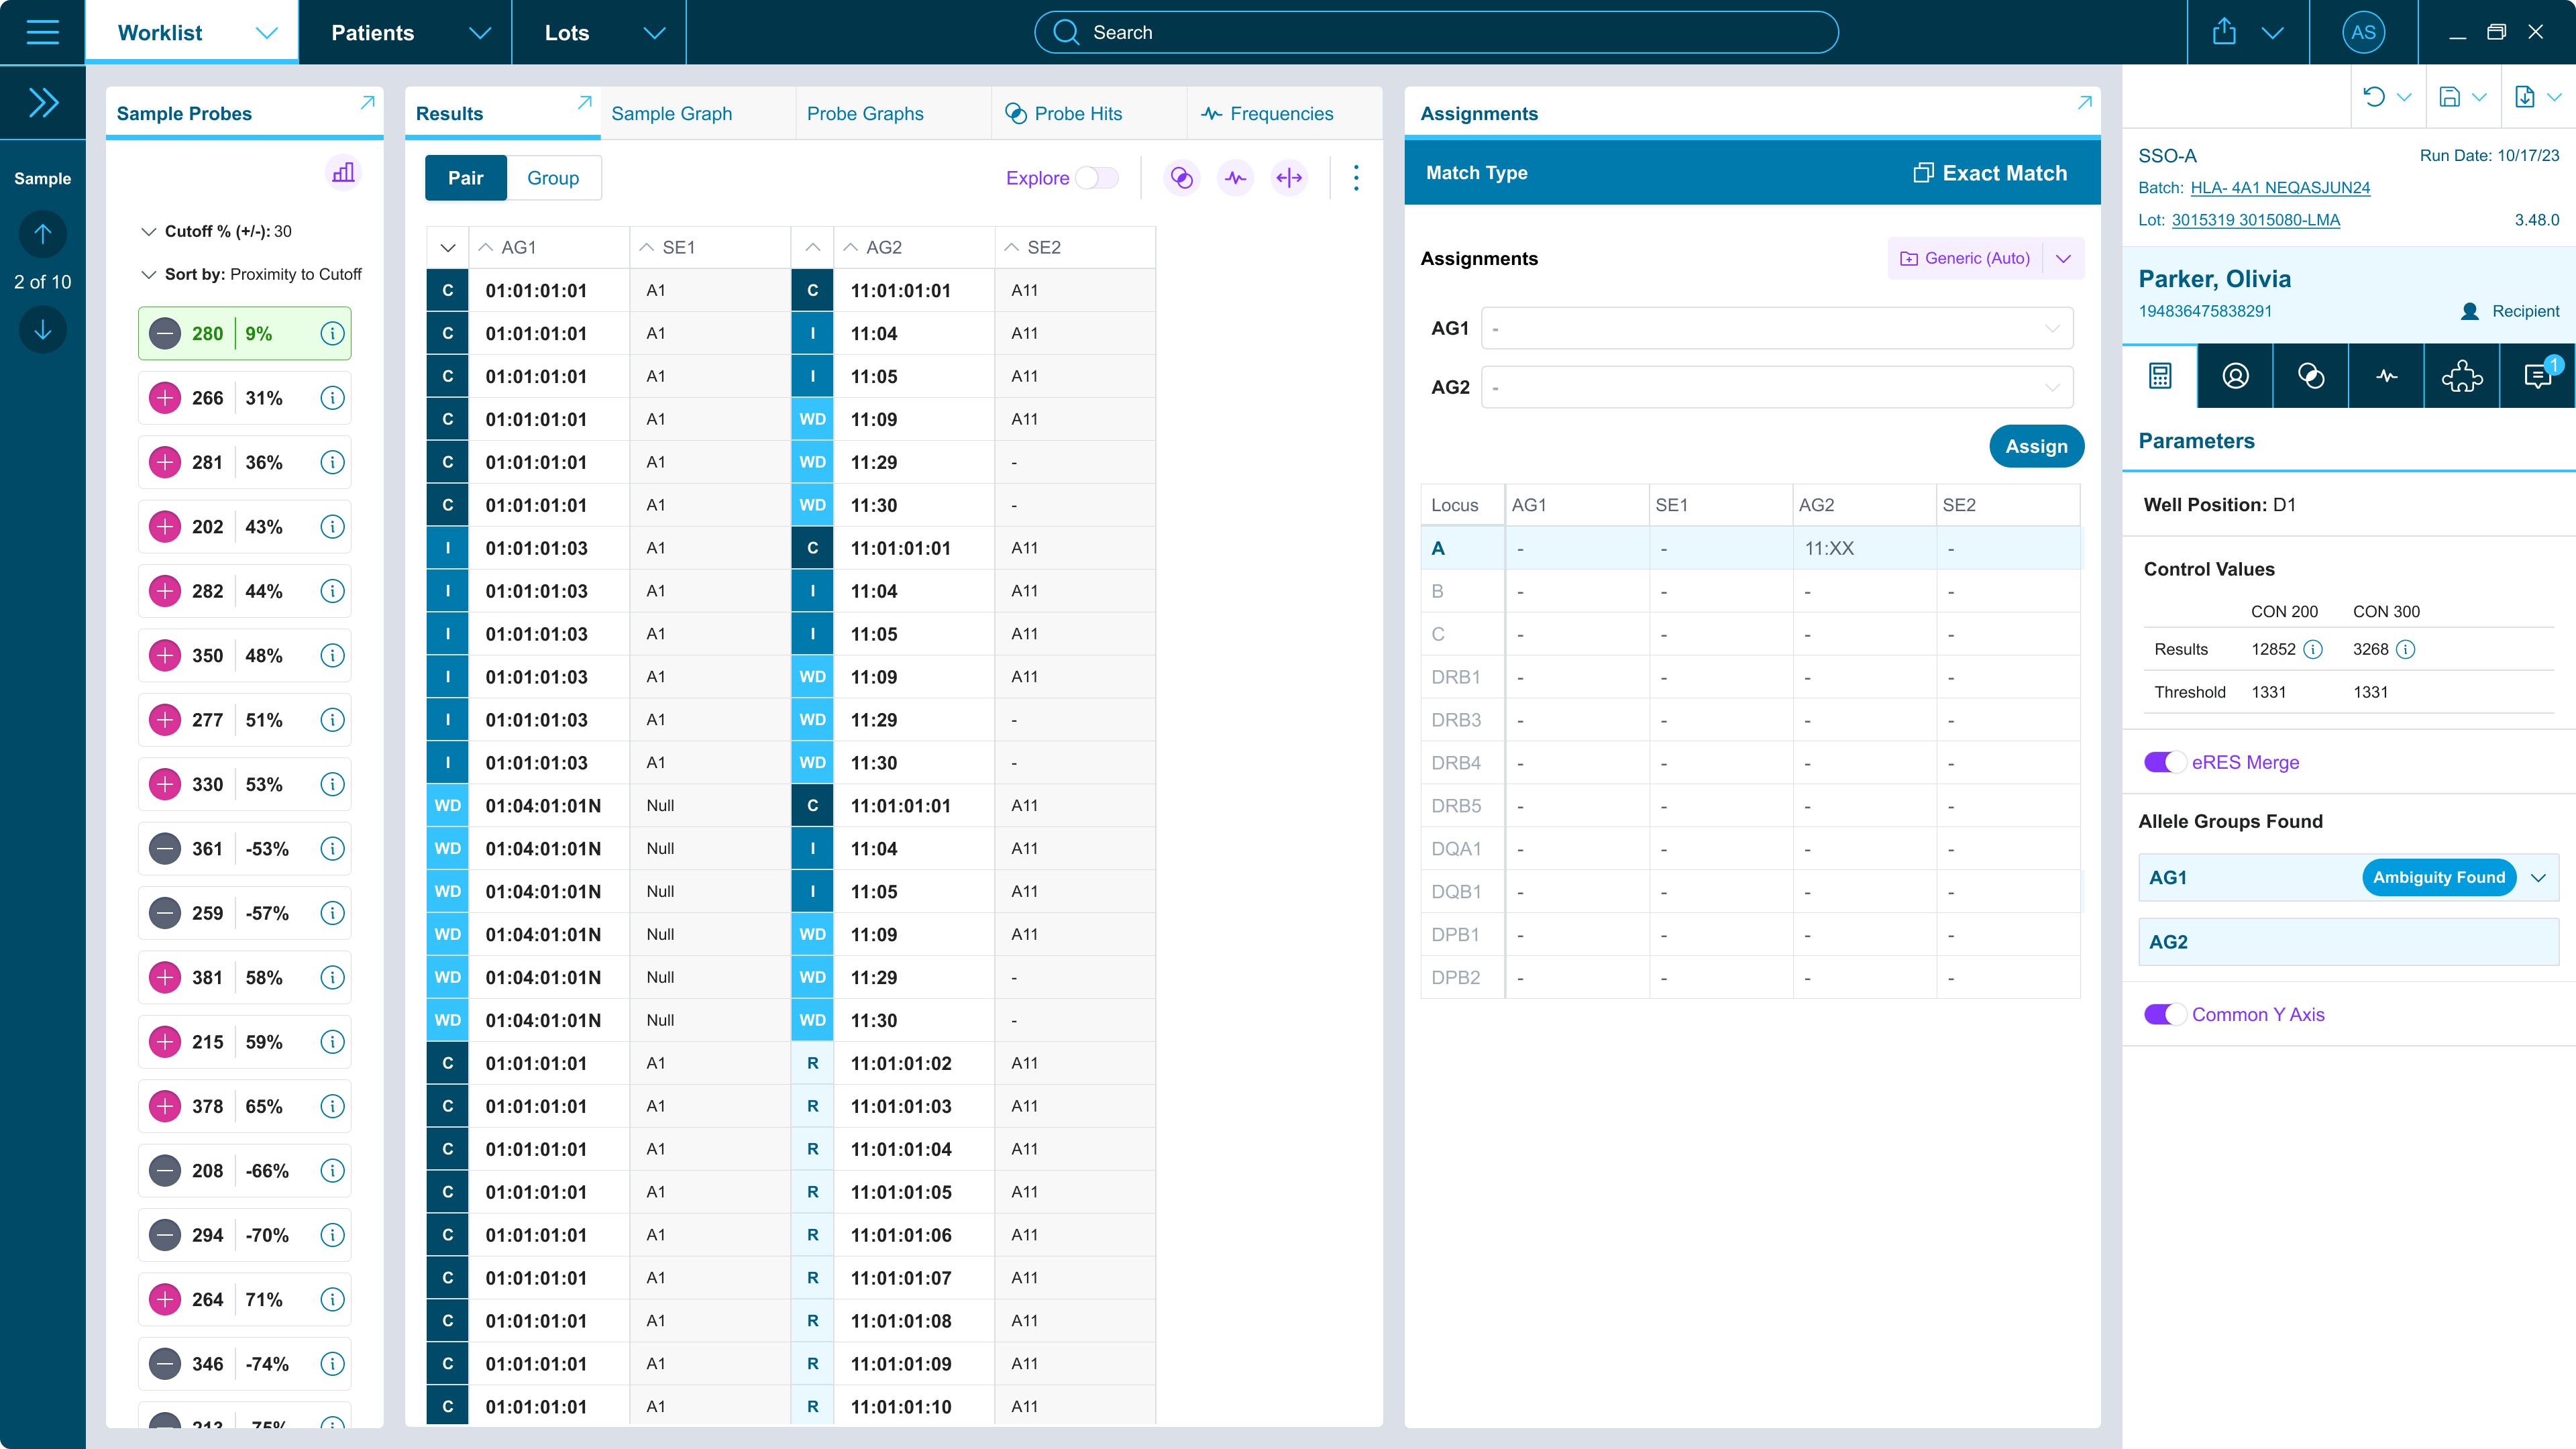Collapse the Cutoff % section
This screenshot has width=2576, height=1449.
pos(148,230)
